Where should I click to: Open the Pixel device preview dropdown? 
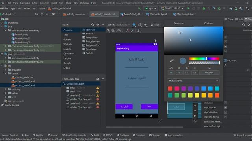[x=156, y=25]
